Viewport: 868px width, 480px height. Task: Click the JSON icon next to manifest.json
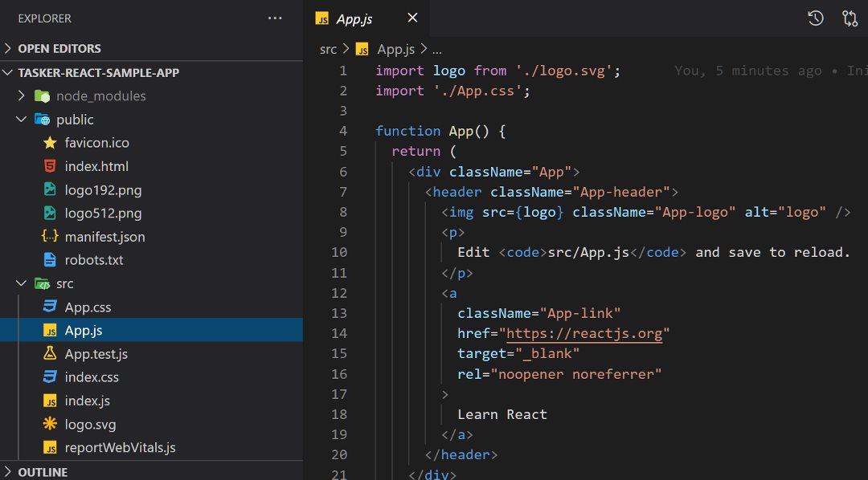50,237
